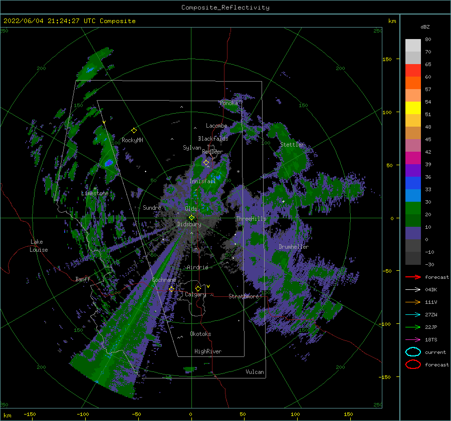The image size is (451, 421).
Task: Click the Composite_Reflectivity title text
Action: 225,8
